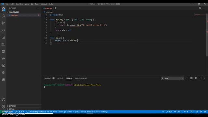Open the Docker whale icon in activity bar
The image size is (208, 117).
[3, 58]
